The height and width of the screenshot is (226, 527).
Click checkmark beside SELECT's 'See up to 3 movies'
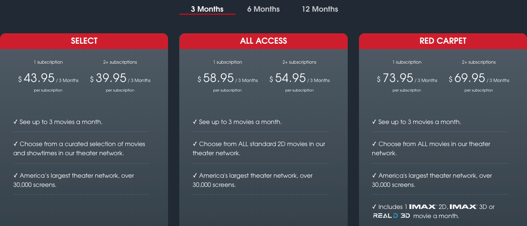15,122
